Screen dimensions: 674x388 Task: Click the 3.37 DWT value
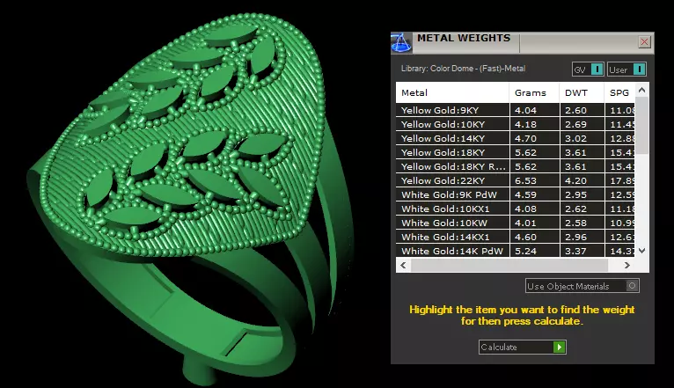[575, 251]
